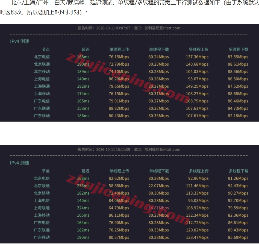The width and height of the screenshot is (259, 244).
Task: Click the 140.68Mbps multi-thread upload value
Action: pos(197,64)
